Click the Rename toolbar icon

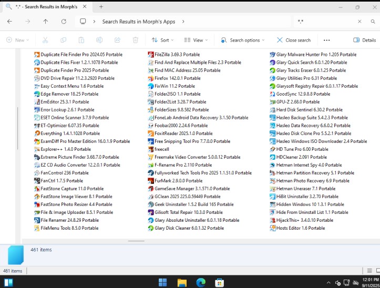pyautogui.click(x=99, y=40)
